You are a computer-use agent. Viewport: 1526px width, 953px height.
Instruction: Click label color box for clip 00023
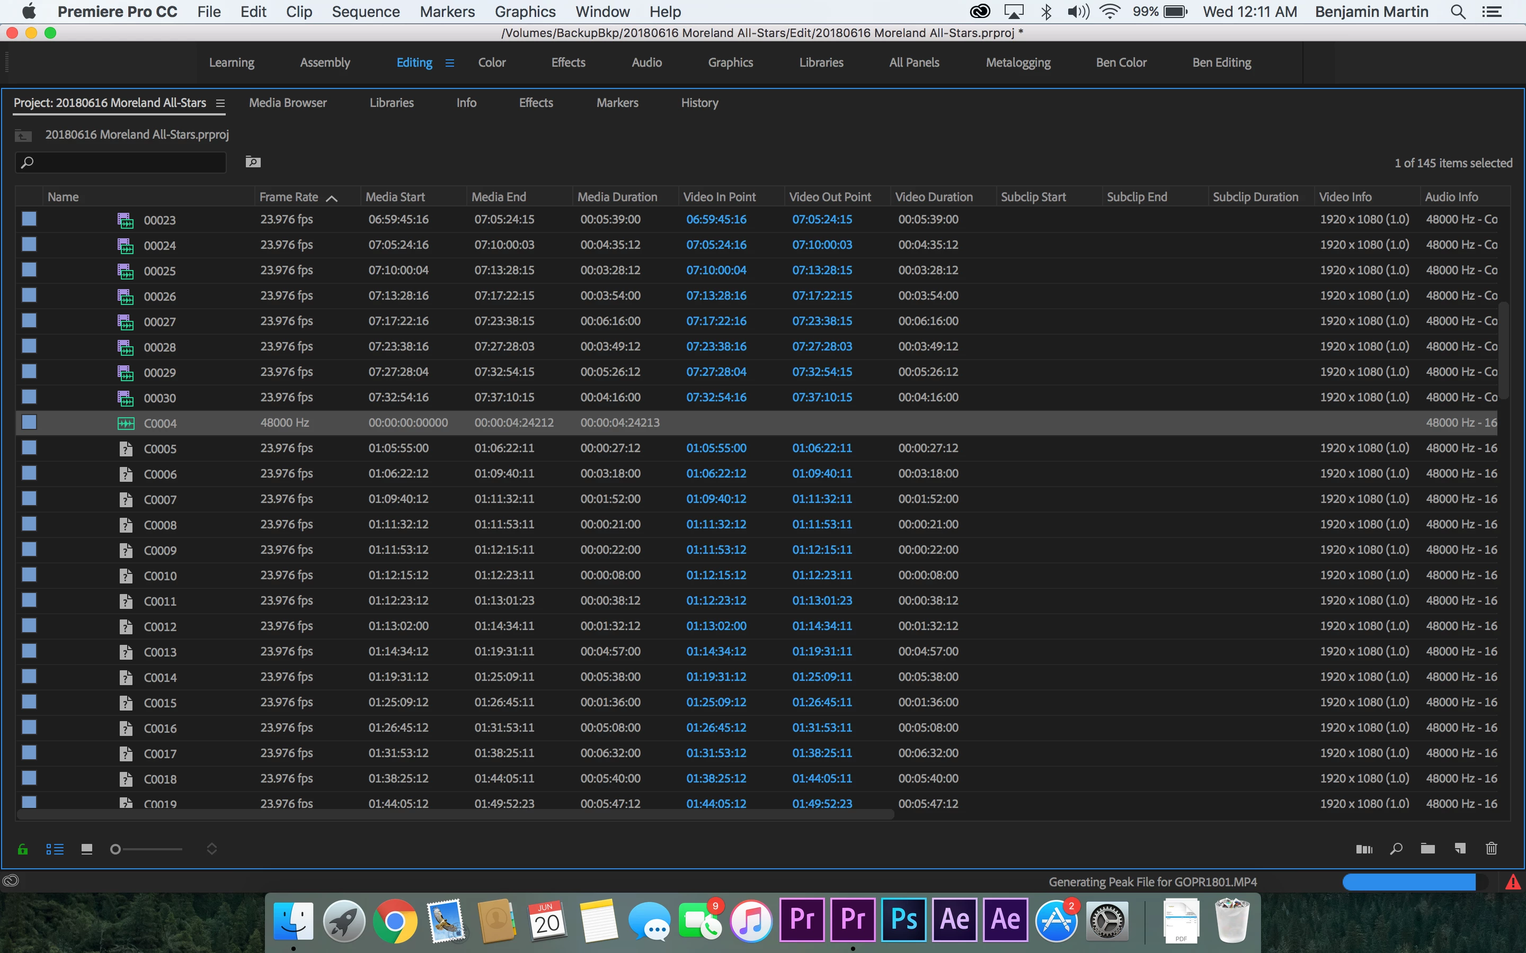[x=29, y=219]
